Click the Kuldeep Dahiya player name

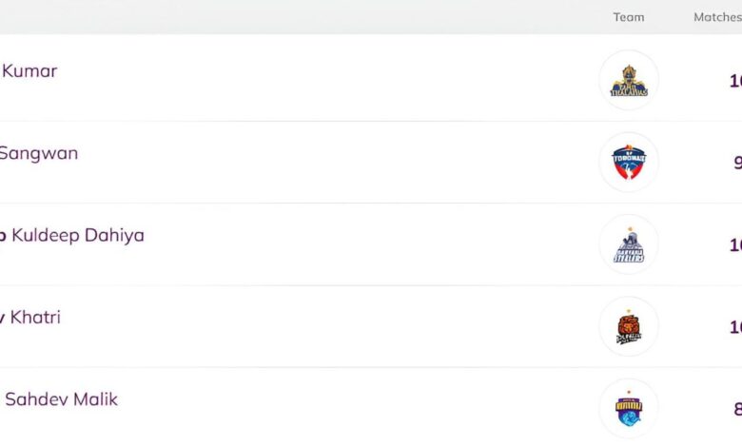click(x=76, y=235)
